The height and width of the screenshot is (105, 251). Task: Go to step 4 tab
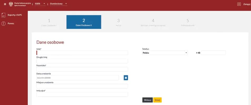pos(153,22)
